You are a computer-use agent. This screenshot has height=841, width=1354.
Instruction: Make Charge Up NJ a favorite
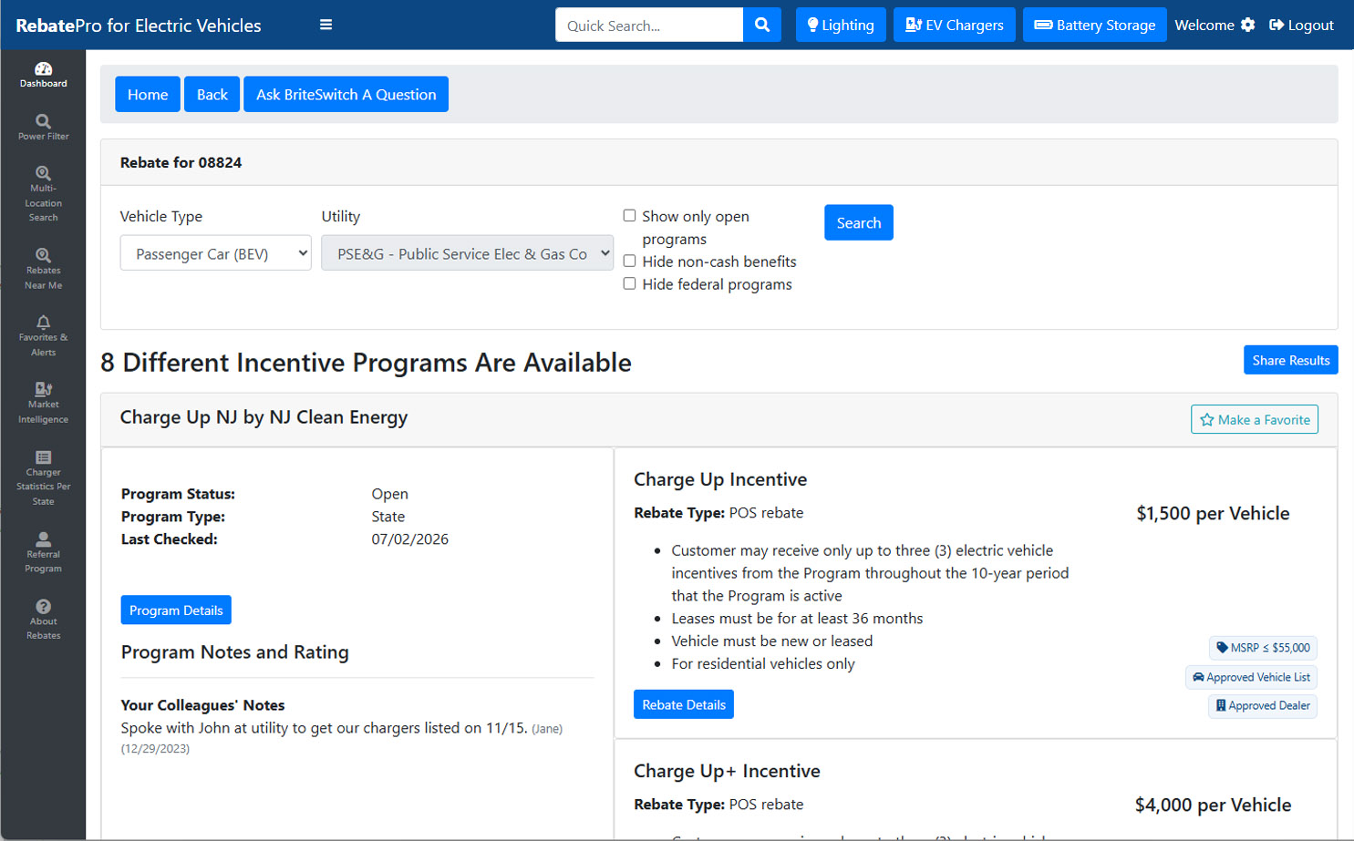[1255, 419]
